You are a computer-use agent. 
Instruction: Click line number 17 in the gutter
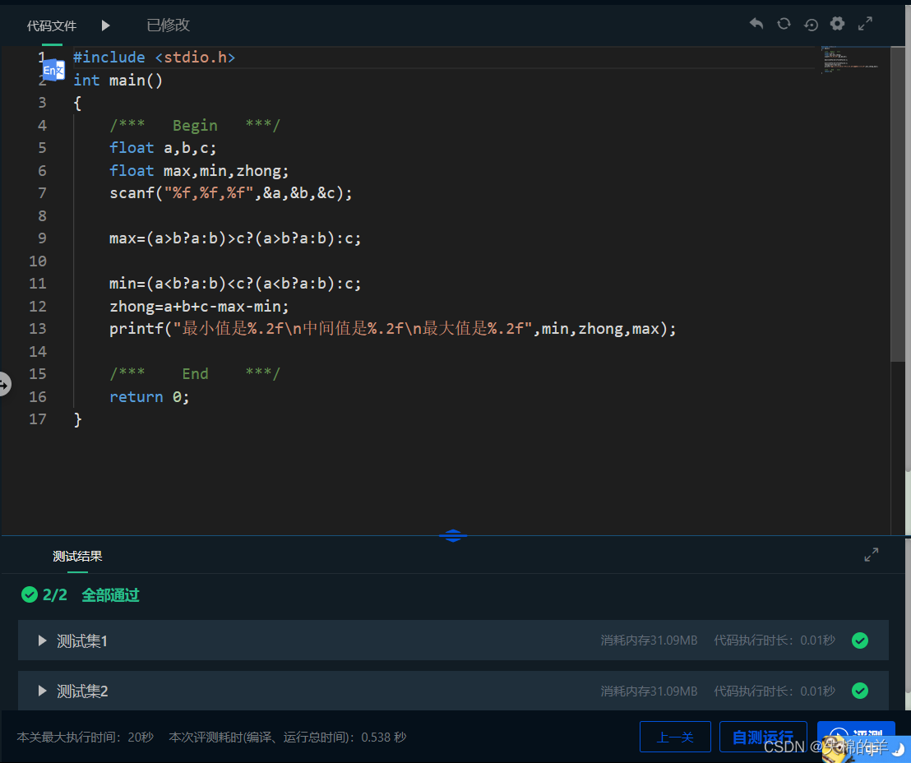click(38, 419)
